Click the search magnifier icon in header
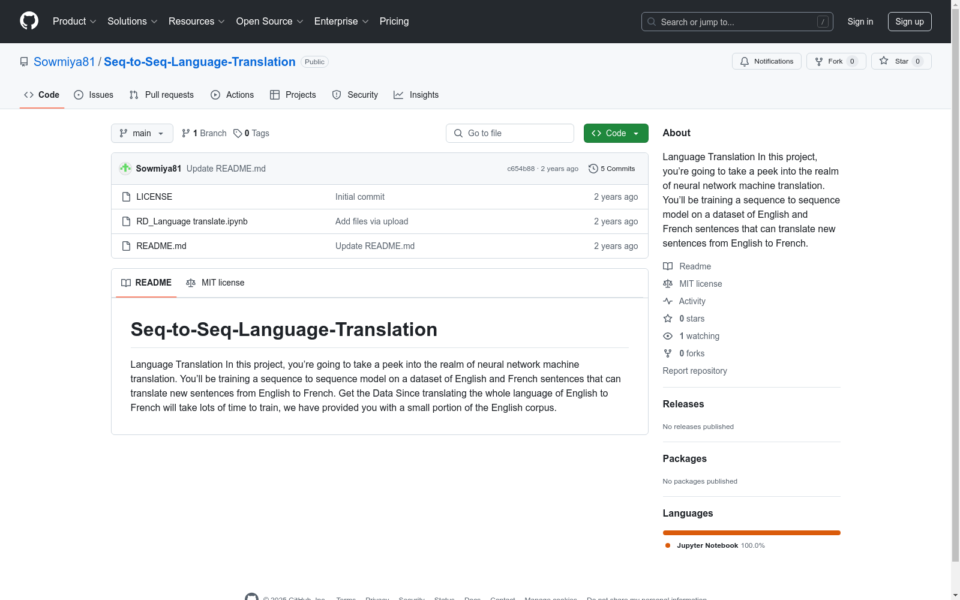 click(652, 22)
